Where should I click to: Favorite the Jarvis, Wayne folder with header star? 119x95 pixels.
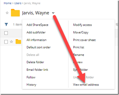7,13
